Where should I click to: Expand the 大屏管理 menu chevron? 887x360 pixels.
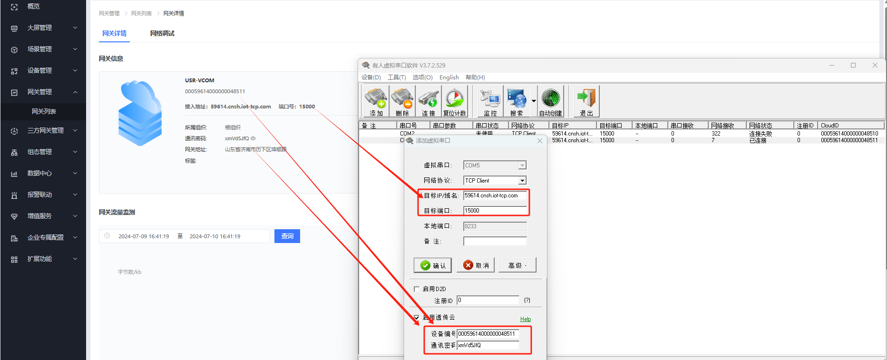pos(75,28)
